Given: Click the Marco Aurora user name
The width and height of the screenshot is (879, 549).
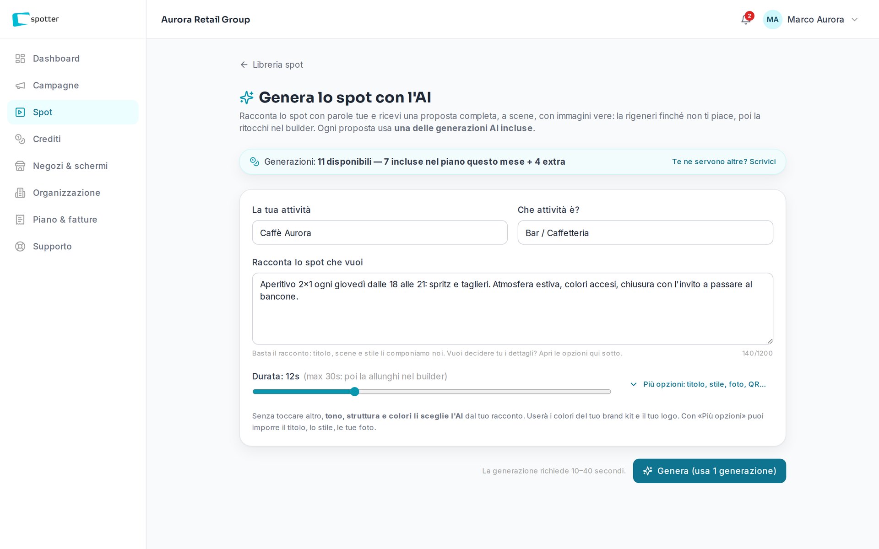Looking at the screenshot, I should (815, 19).
